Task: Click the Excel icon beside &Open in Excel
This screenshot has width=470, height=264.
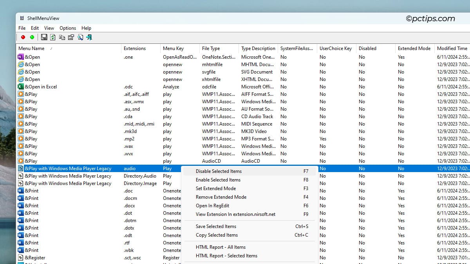Action: click(20, 86)
